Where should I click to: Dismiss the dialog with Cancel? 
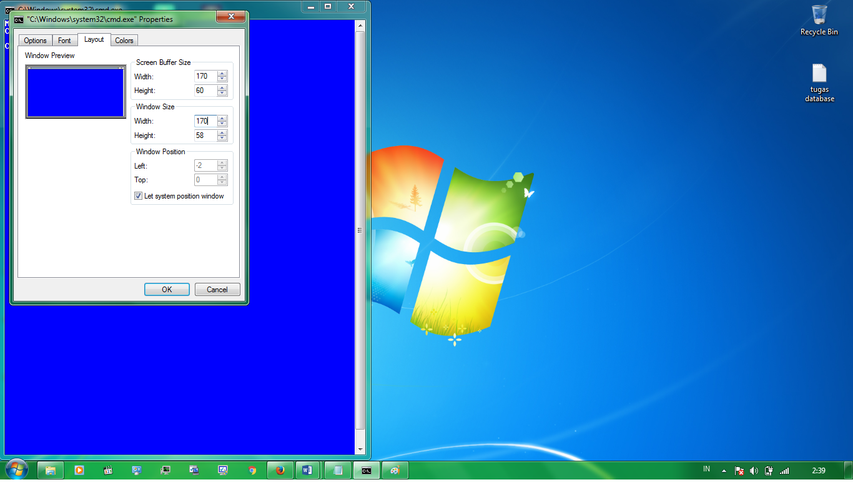217,290
